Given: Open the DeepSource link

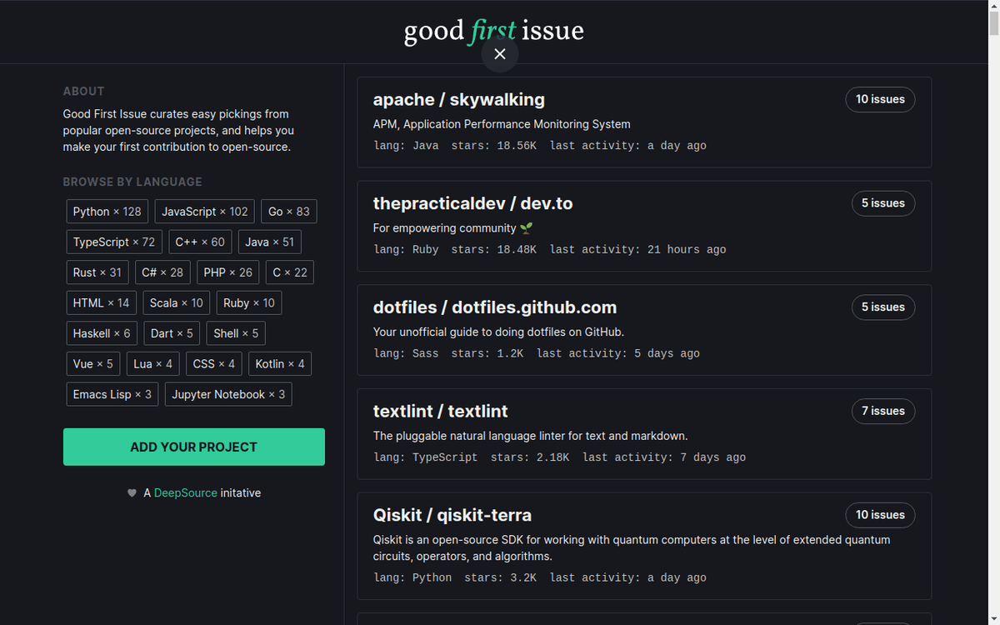Looking at the screenshot, I should coord(186,493).
